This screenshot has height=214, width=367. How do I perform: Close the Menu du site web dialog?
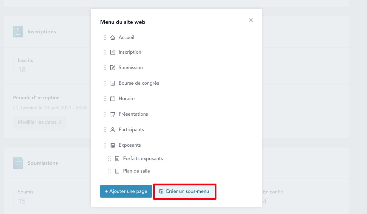point(251,20)
